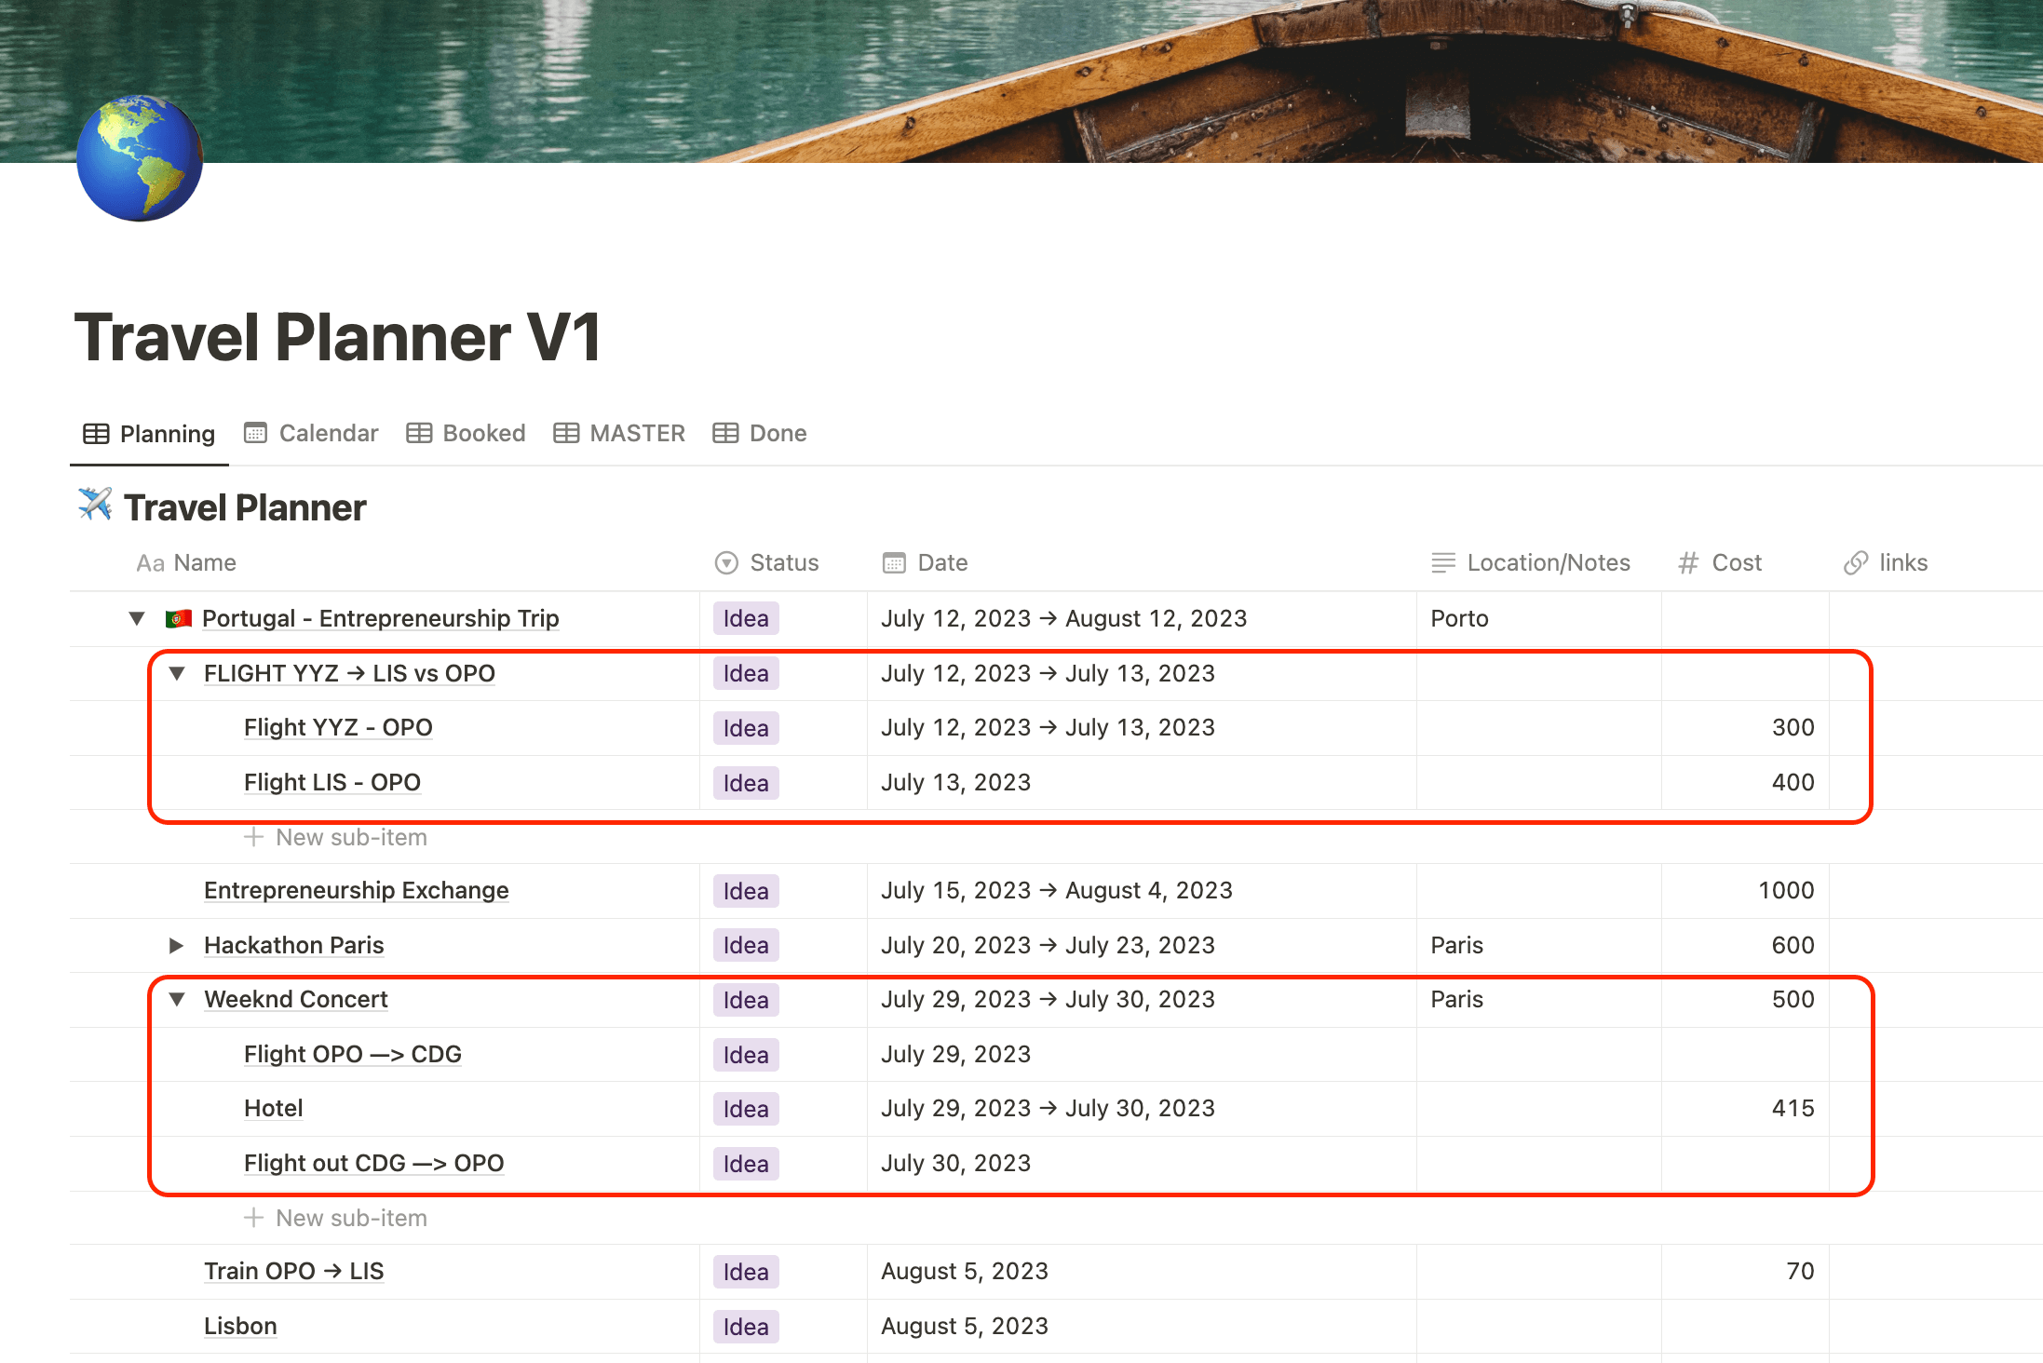The height and width of the screenshot is (1363, 2043).
Task: Add new sub-item under Weeknd Concert
Action: pyautogui.click(x=335, y=1218)
